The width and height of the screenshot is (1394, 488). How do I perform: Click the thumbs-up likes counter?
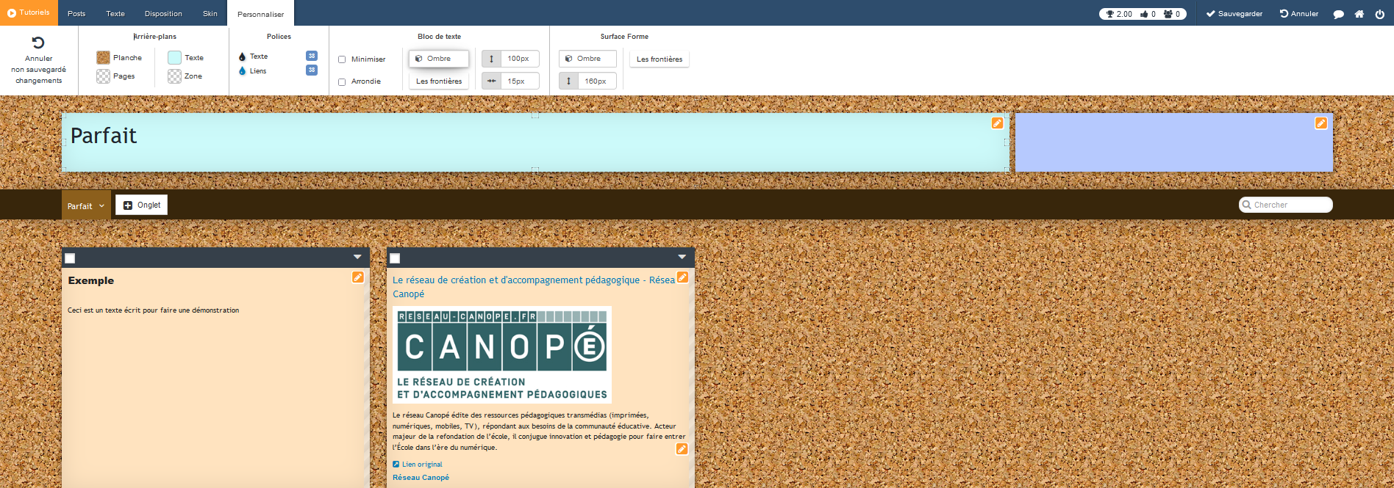pos(1148,14)
